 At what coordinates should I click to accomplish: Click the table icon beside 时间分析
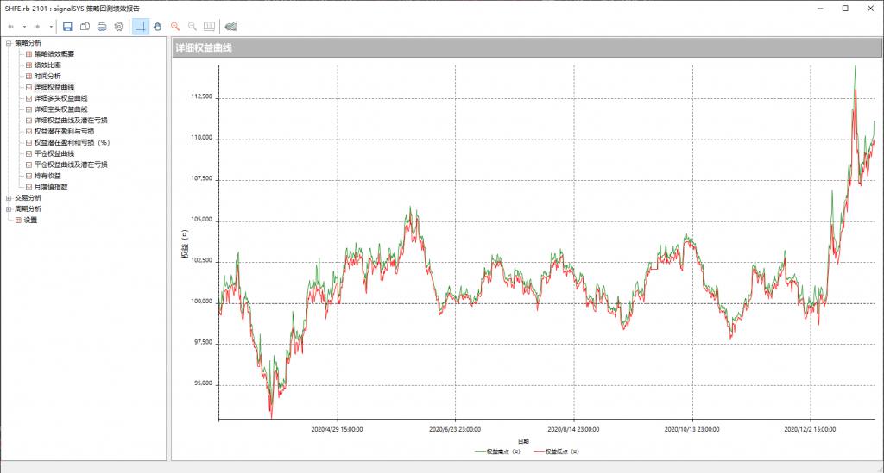(x=28, y=77)
